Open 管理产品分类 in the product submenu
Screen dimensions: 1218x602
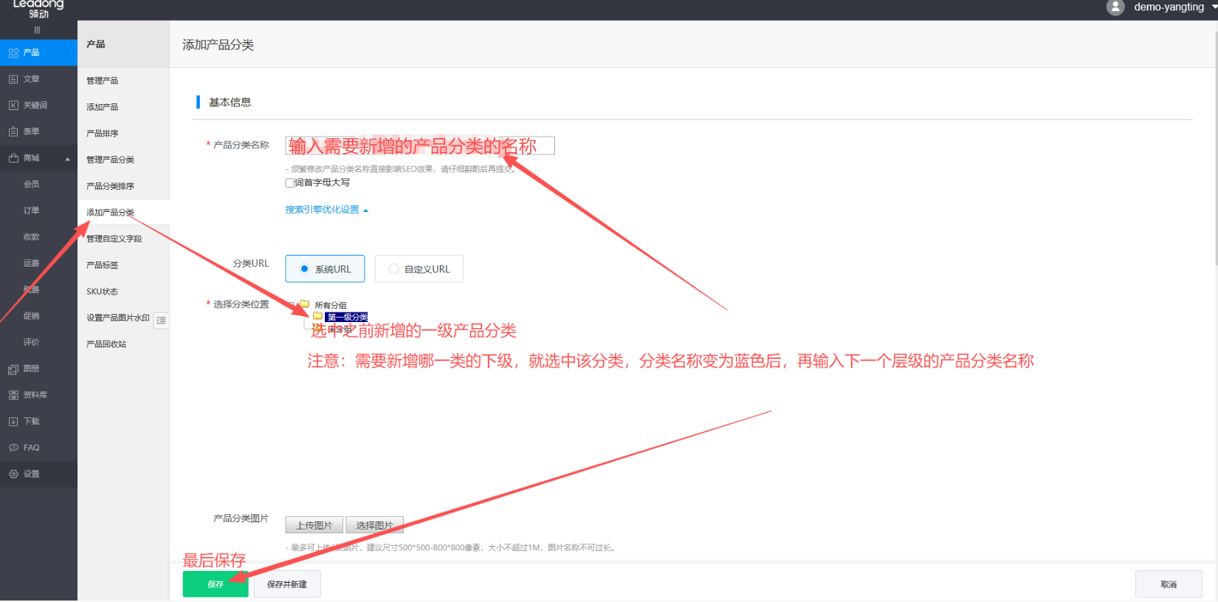110,160
